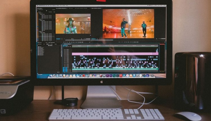Open the orange iBooks Dock icon
The height and width of the screenshot is (121, 211).
point(131,76)
